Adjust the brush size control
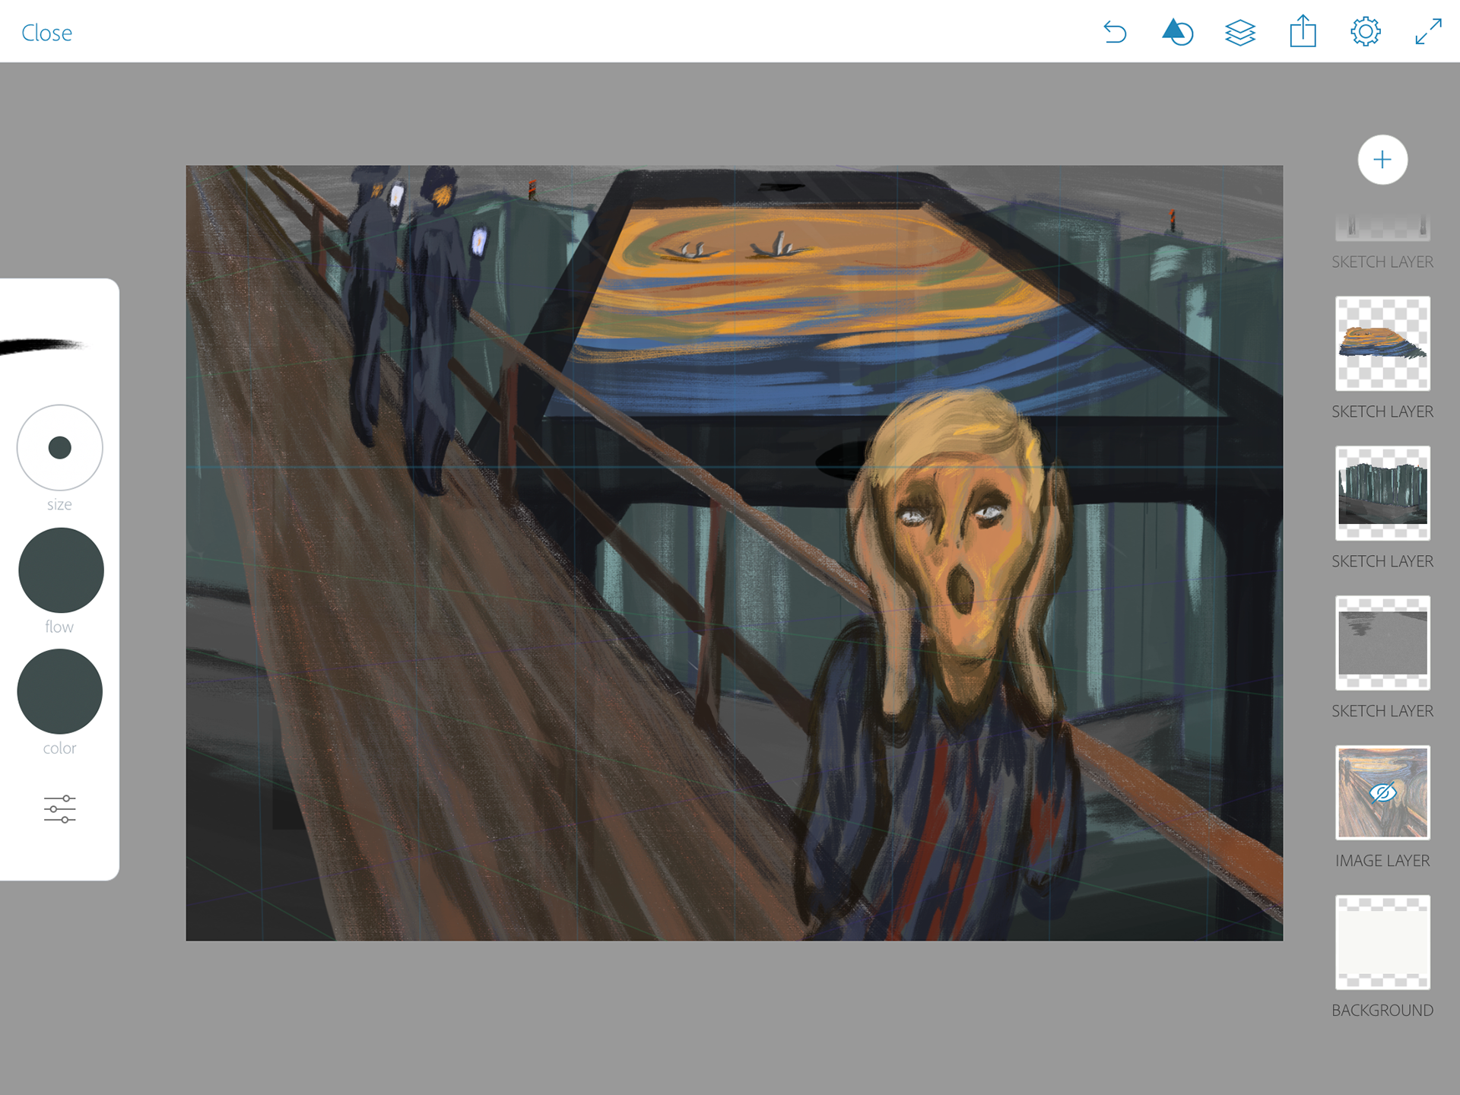The height and width of the screenshot is (1095, 1460). pyautogui.click(x=60, y=448)
